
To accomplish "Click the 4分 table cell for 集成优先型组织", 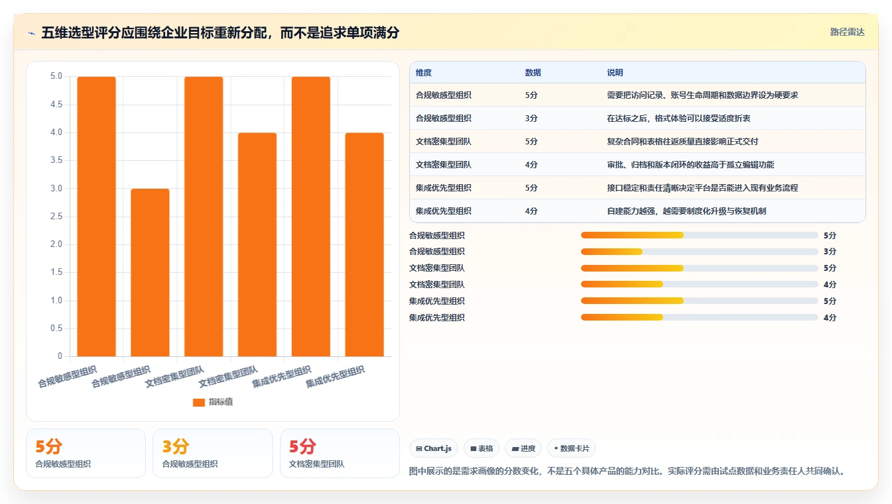I will [531, 211].
